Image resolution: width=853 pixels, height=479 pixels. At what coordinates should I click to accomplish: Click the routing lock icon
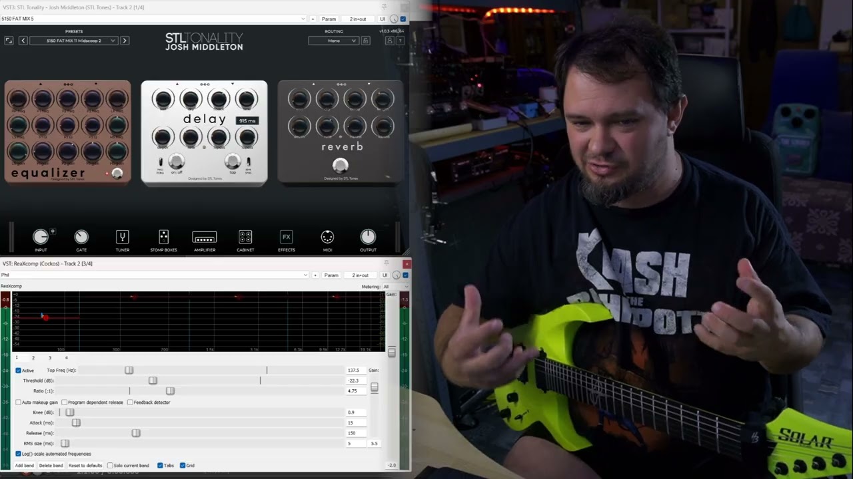click(x=365, y=41)
